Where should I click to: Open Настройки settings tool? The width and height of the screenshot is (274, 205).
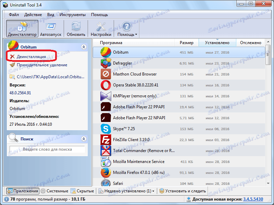tap(101, 29)
